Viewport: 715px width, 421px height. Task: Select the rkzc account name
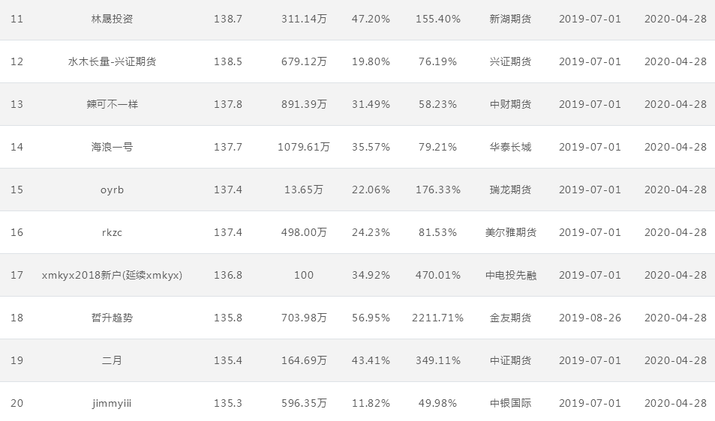(112, 232)
